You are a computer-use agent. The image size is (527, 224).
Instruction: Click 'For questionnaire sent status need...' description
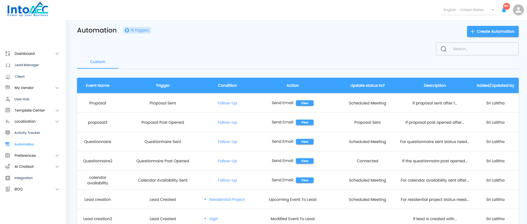click(435, 142)
